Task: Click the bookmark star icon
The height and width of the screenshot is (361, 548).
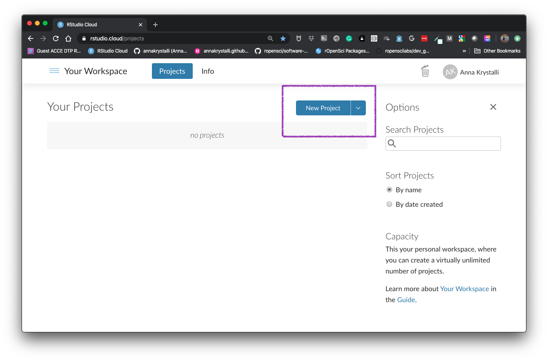Action: click(283, 38)
